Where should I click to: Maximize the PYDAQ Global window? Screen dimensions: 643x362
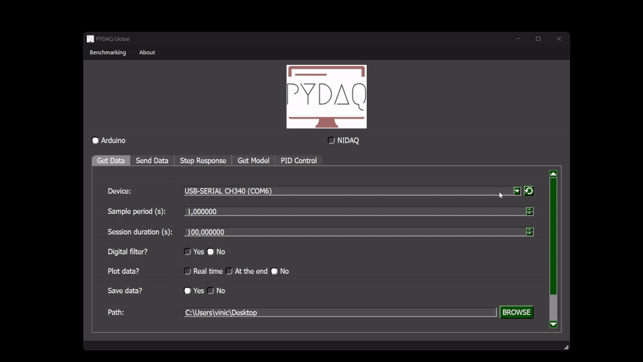(538, 39)
